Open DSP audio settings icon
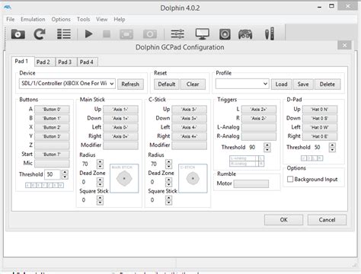The height and width of the screenshot is (274, 361). [x=225, y=34]
